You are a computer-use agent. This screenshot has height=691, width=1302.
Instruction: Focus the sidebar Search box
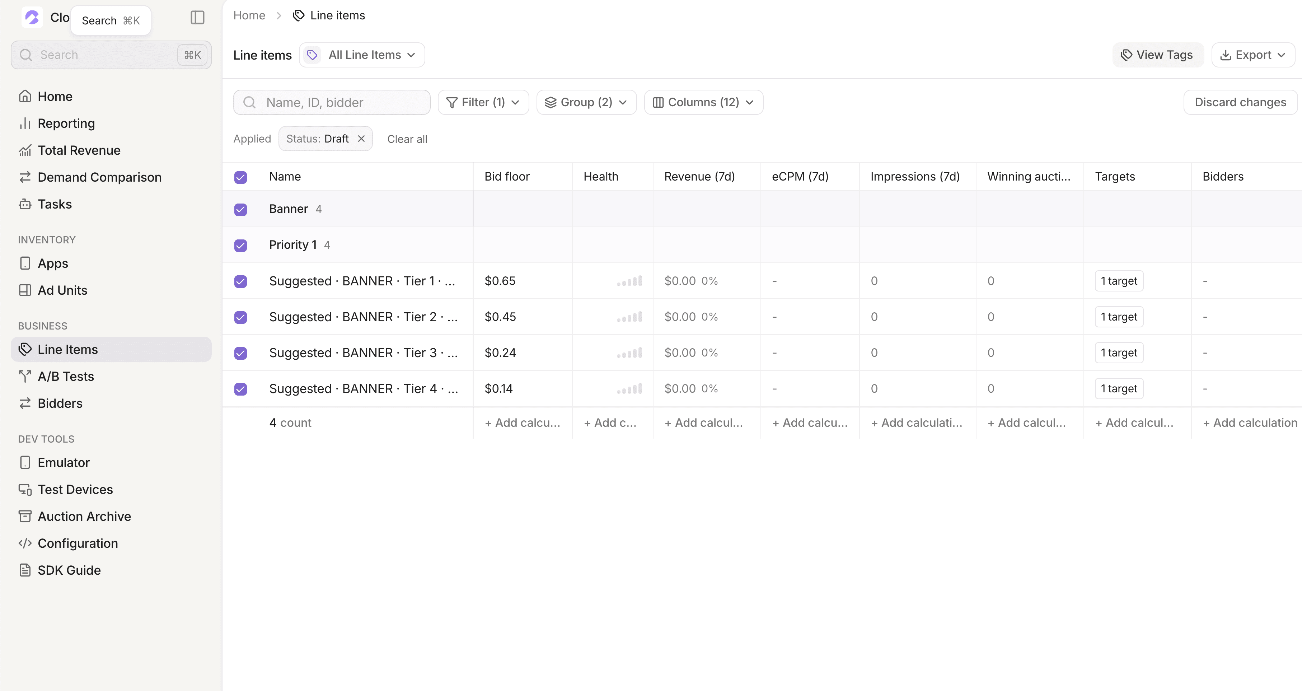111,55
